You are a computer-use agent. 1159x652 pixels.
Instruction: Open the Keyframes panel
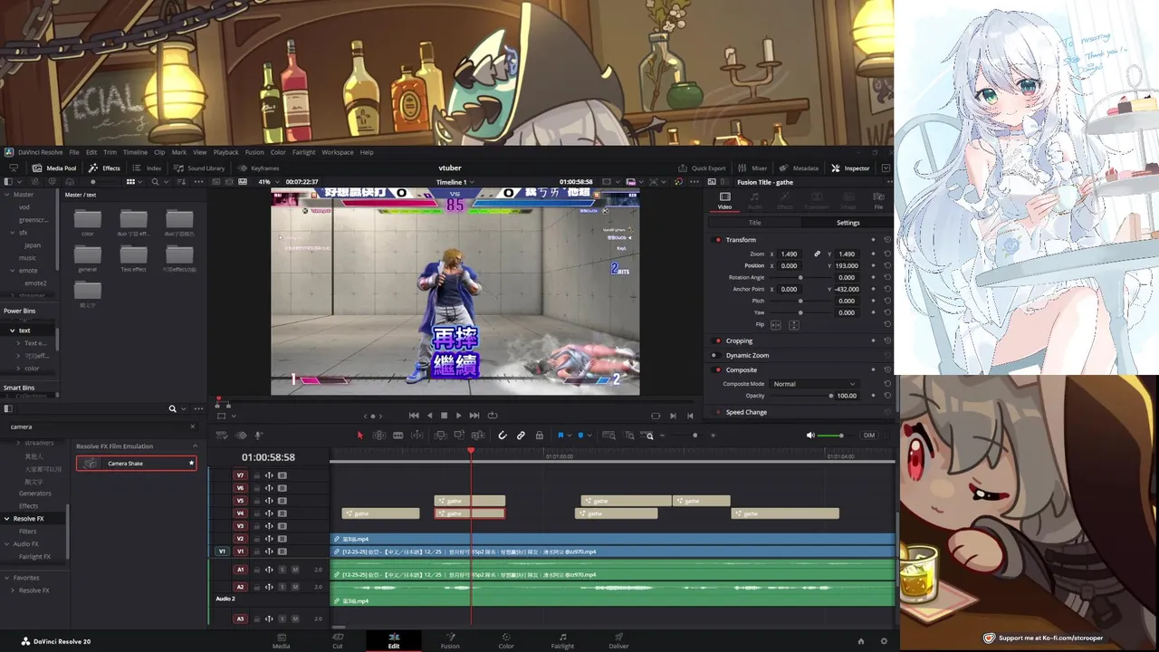[x=258, y=168]
